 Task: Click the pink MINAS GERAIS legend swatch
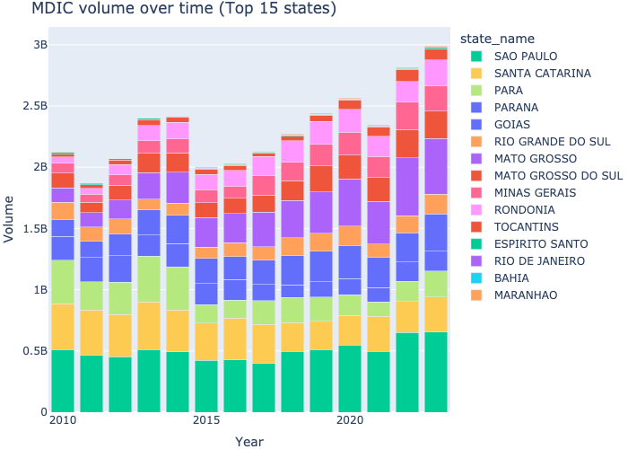pyautogui.click(x=476, y=192)
